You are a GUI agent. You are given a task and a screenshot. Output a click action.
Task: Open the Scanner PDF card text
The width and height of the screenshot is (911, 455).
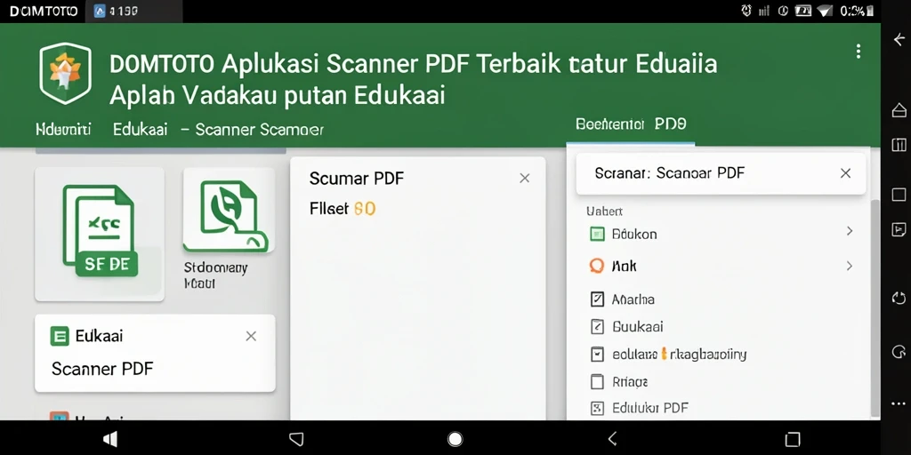[x=102, y=369]
